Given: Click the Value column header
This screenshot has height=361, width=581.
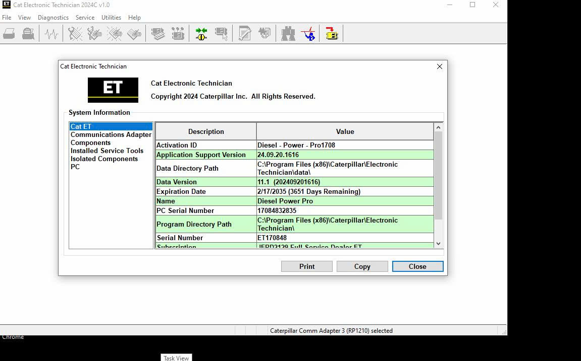Looking at the screenshot, I should (x=345, y=131).
